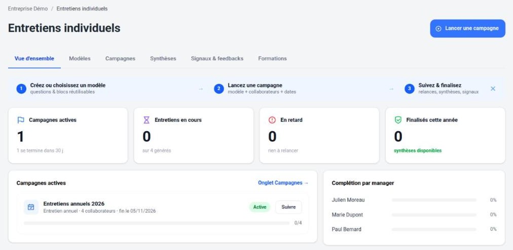
Task: Click the 'Lancez une campagne' step text
Action: 255,85
